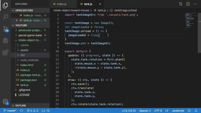Select the tank.js tab
Viewport: 201px width, 113px height.
click(x=88, y=4)
